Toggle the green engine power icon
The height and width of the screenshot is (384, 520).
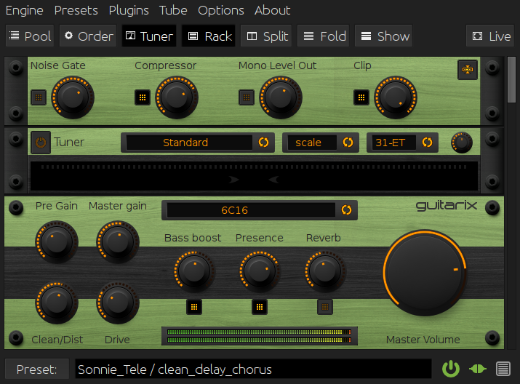[451, 369]
